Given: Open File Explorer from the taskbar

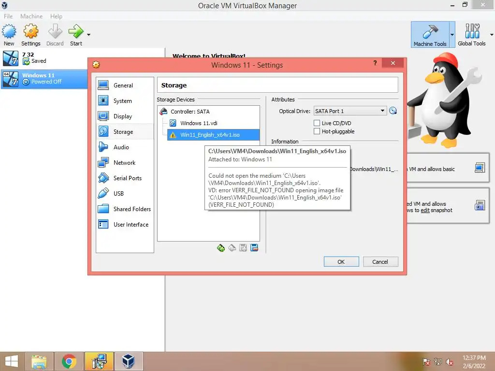Looking at the screenshot, I should pyautogui.click(x=39, y=361).
